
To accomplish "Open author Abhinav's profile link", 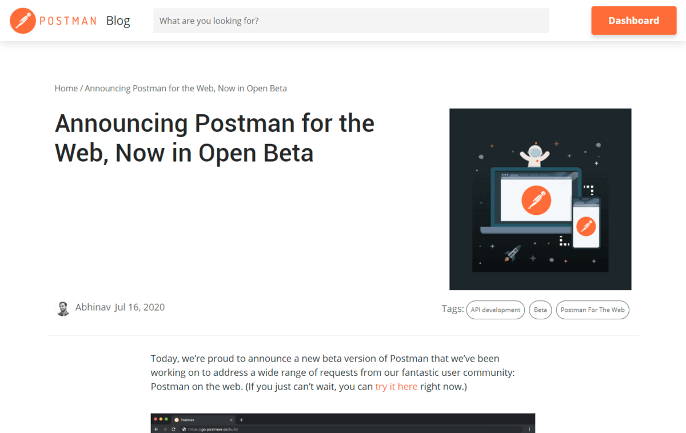I will tap(93, 307).
